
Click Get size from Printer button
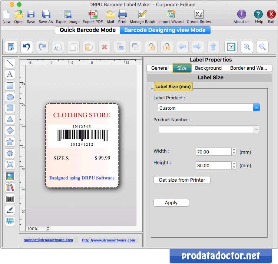pyautogui.click(x=182, y=180)
